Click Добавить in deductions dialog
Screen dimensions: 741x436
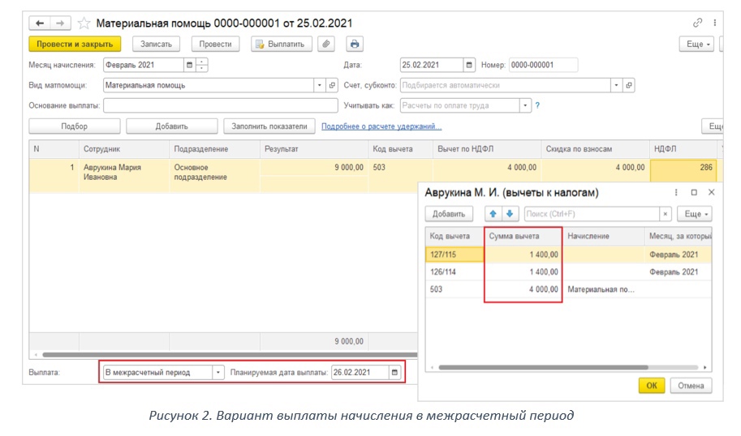click(449, 214)
